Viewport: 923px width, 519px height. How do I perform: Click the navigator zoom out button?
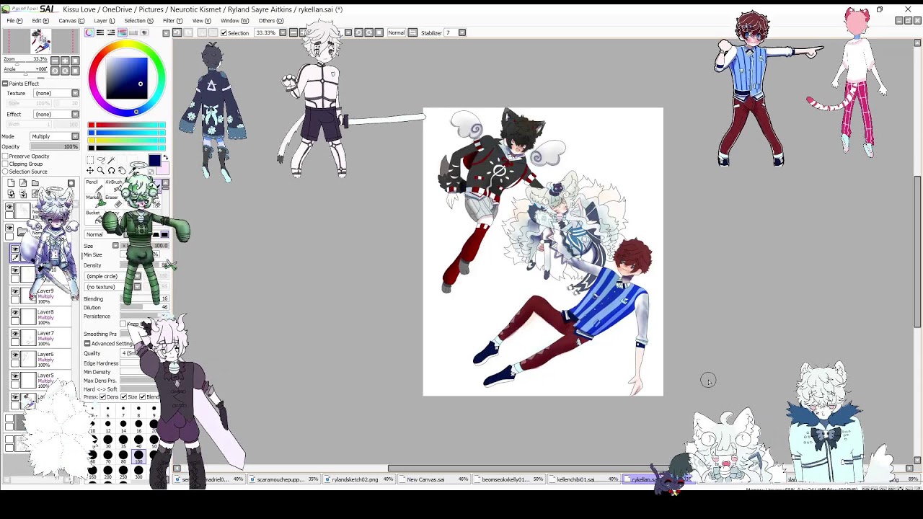tap(55, 61)
